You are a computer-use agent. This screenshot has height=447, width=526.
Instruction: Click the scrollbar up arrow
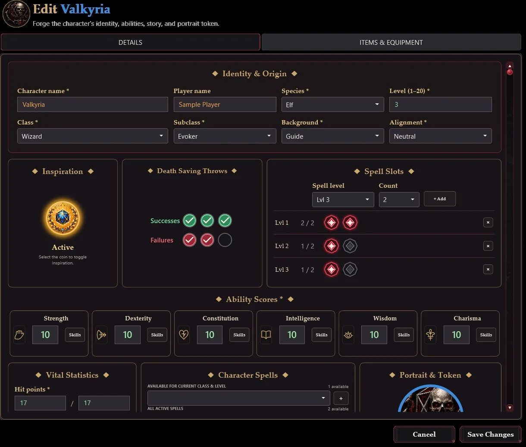[x=510, y=66]
